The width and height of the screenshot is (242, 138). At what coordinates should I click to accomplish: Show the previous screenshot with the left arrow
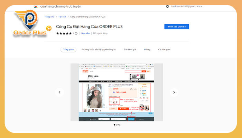coord(59,92)
